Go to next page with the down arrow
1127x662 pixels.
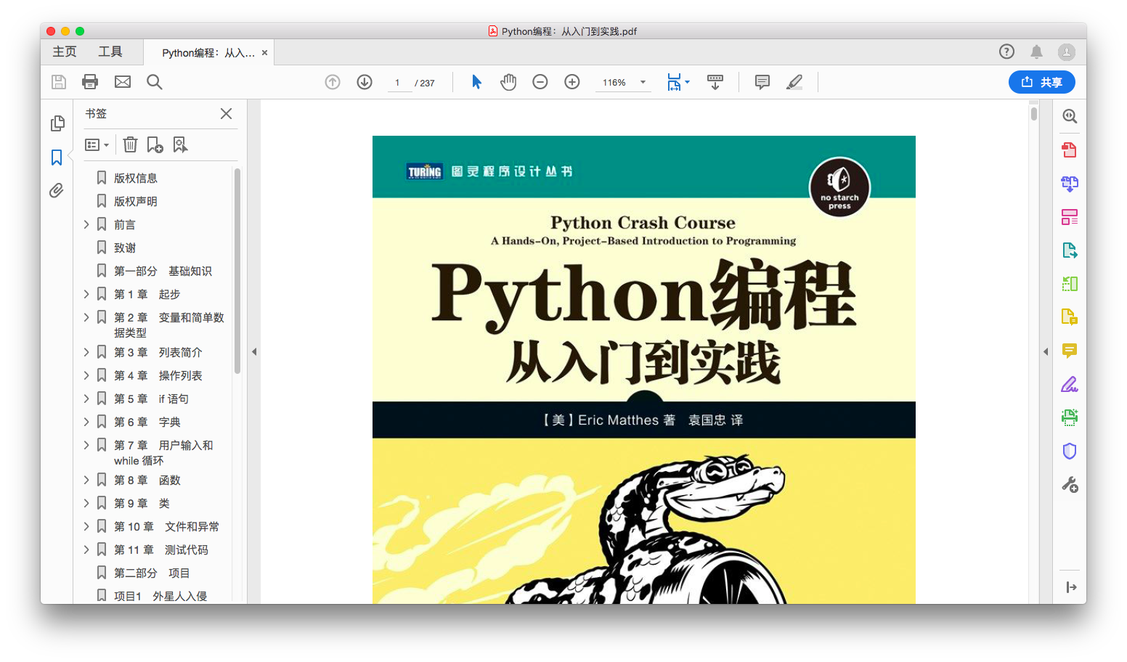point(365,82)
